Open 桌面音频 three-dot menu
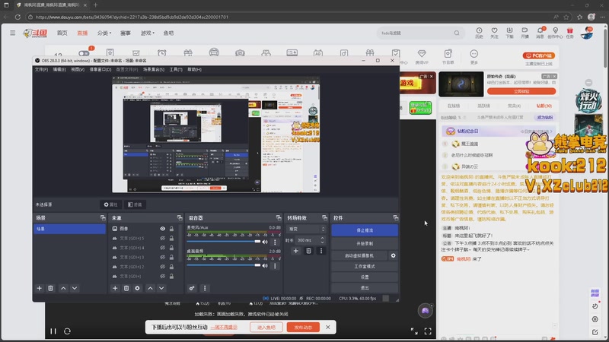This screenshot has height=342, width=609. 275,265
